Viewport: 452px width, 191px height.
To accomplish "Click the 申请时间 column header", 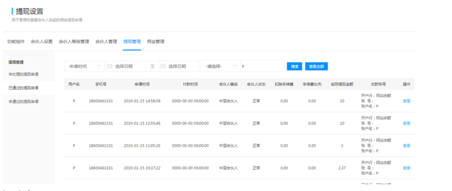I will click(x=142, y=84).
